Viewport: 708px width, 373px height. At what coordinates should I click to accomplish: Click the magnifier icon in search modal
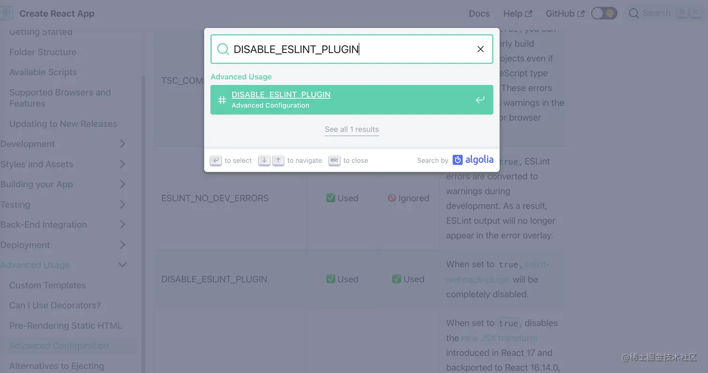tap(223, 49)
